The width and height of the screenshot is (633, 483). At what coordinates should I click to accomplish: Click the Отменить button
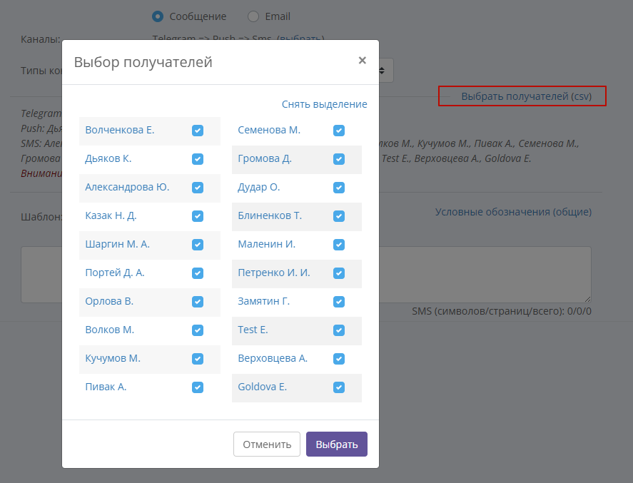(x=267, y=444)
